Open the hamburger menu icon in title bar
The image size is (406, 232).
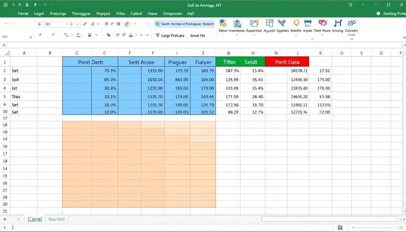pos(5,5)
